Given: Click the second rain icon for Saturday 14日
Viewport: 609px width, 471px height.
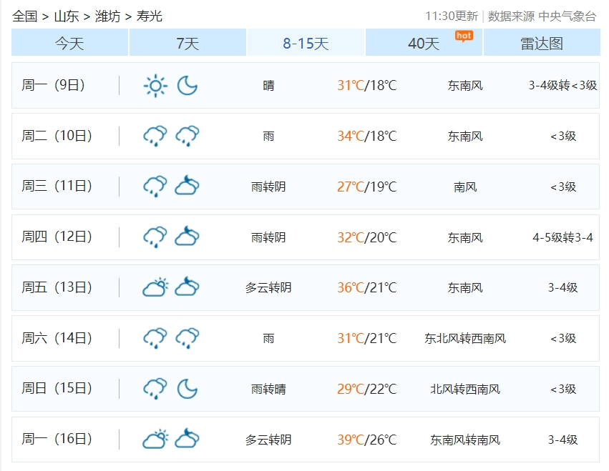Looking at the screenshot, I should tap(187, 338).
